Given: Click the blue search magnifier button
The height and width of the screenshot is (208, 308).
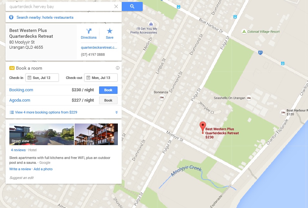Looking at the screenshot, I should pyautogui.click(x=132, y=6).
